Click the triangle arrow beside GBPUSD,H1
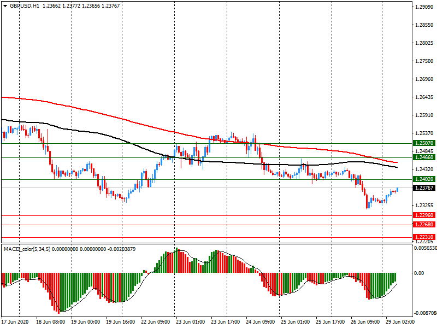This screenshot has height=328, width=437. (5, 5)
